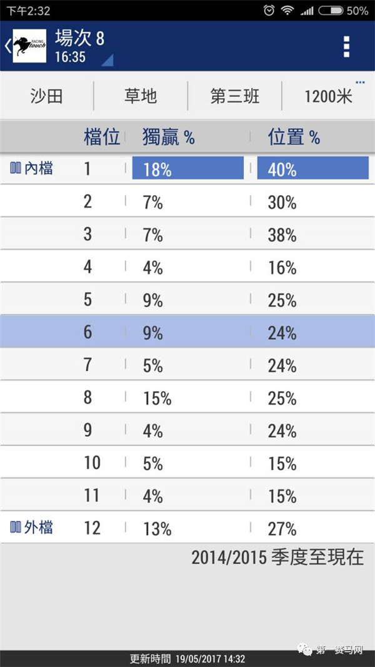Image resolution: width=375 pixels, height=667 pixels.
Task: Tap the alarm clock status icon
Action: (x=269, y=11)
